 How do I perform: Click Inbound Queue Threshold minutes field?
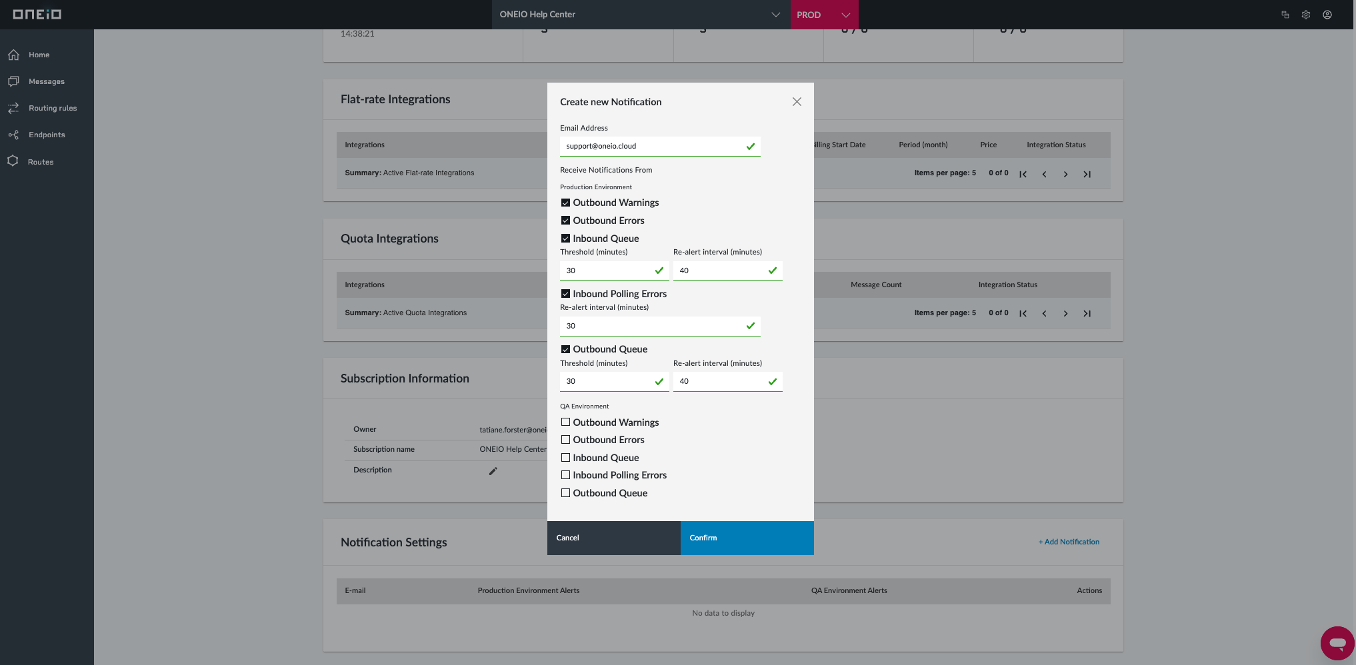click(x=614, y=271)
